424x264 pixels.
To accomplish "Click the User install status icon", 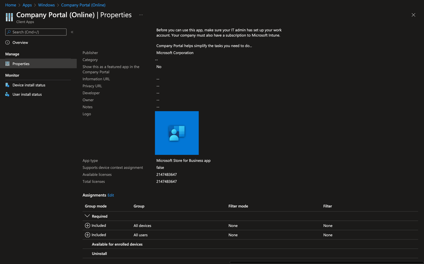I will [x=8, y=94].
